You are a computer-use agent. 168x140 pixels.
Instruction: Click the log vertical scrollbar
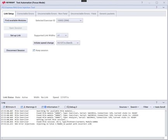click(166, 123)
